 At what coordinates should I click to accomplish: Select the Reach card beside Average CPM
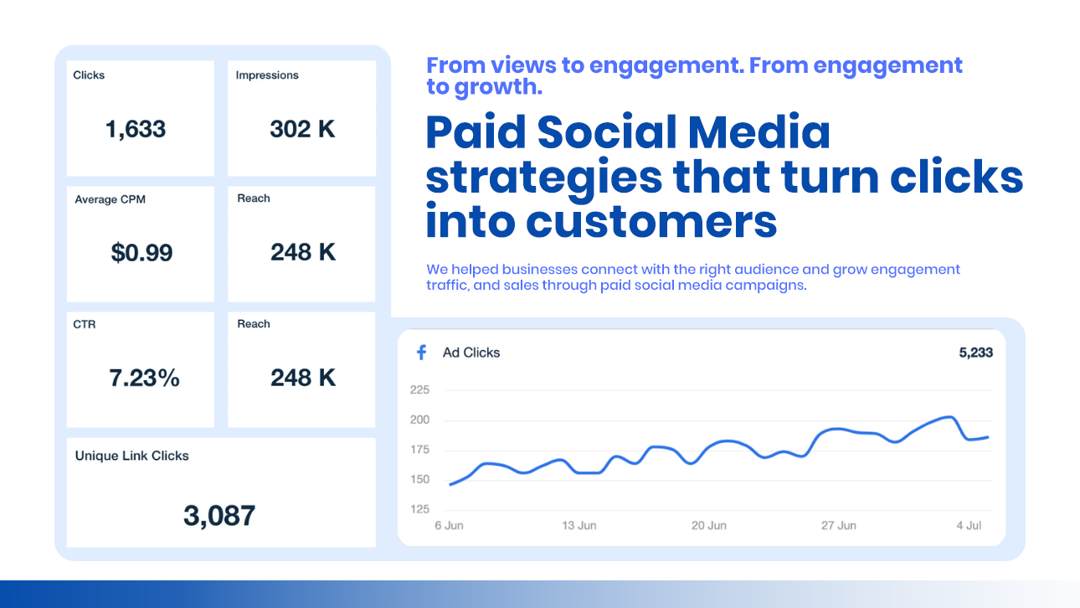(301, 243)
